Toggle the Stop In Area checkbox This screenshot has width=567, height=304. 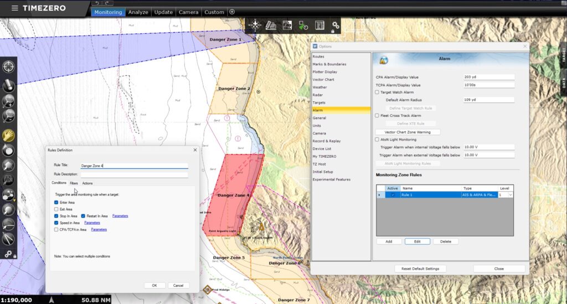click(56, 216)
